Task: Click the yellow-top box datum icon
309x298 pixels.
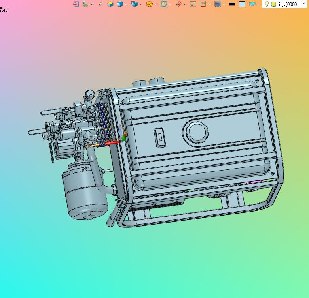Action: click(110, 4)
